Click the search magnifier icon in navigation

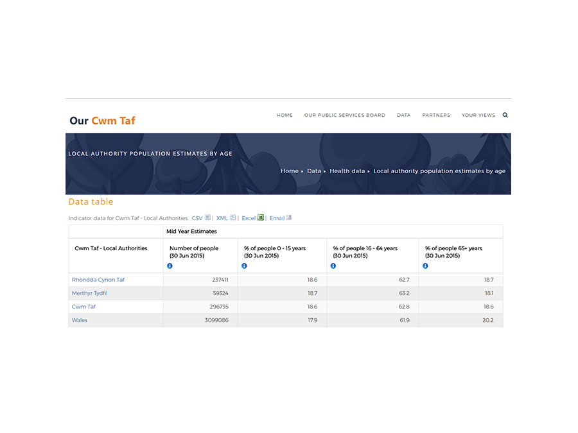505,115
